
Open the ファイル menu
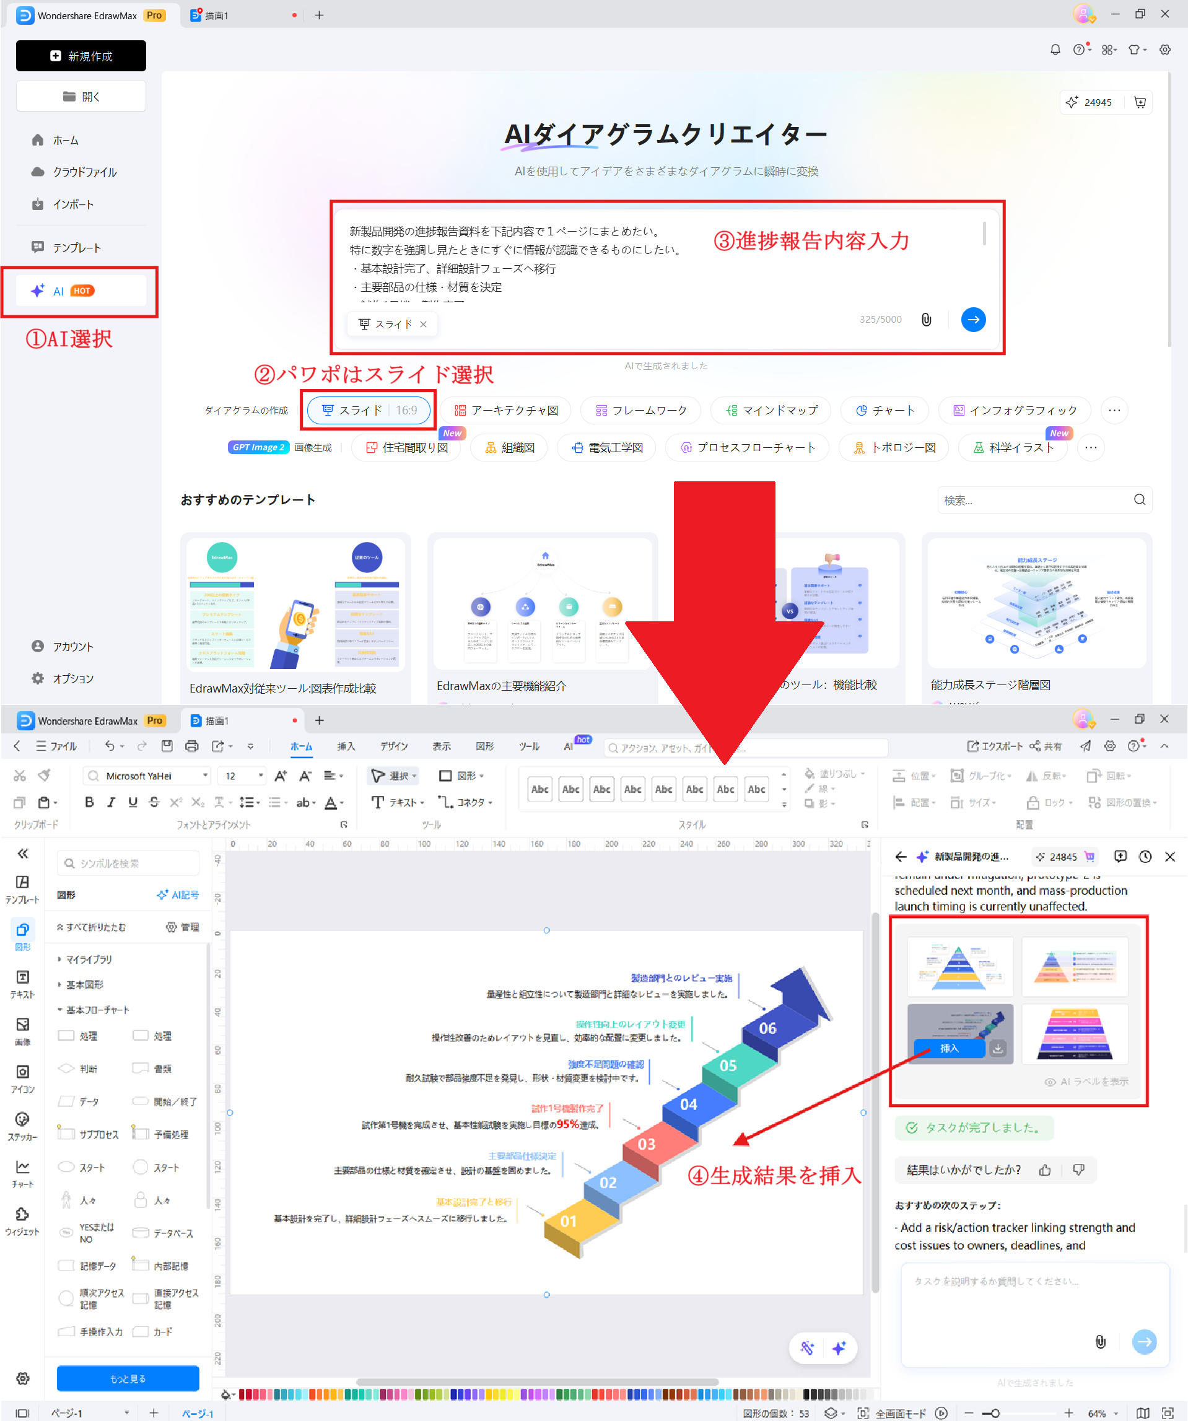pyautogui.click(x=57, y=746)
